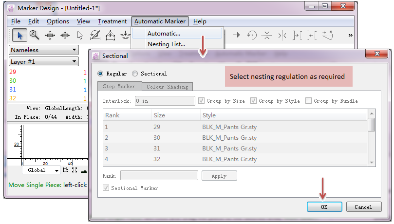Choose Nesting List from Automatic Marker menu
The image size is (394, 224).
tap(166, 44)
